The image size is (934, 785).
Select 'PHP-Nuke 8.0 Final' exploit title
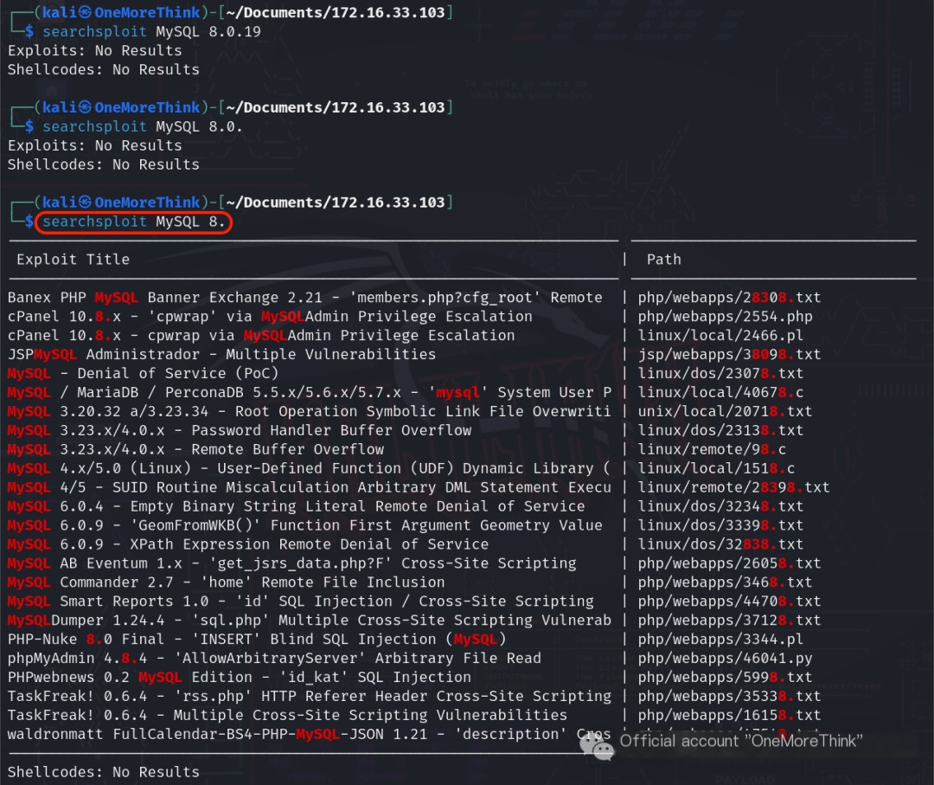[x=257, y=640]
